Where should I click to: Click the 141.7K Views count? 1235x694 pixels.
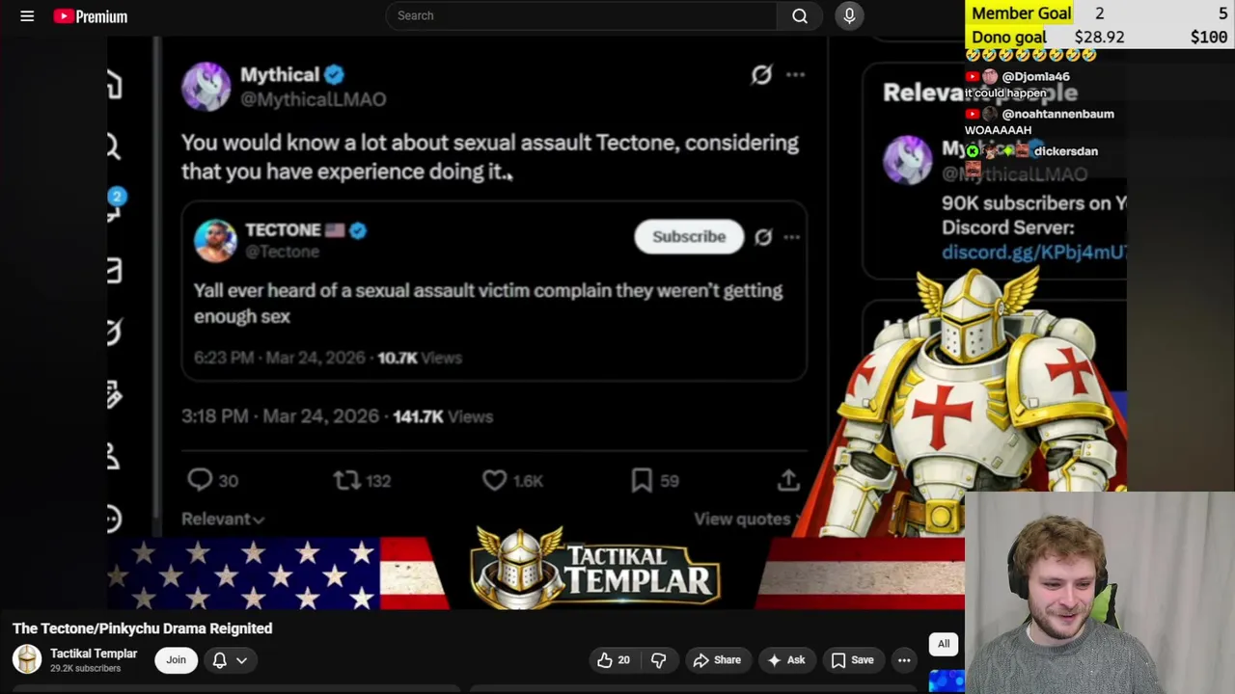coord(443,416)
